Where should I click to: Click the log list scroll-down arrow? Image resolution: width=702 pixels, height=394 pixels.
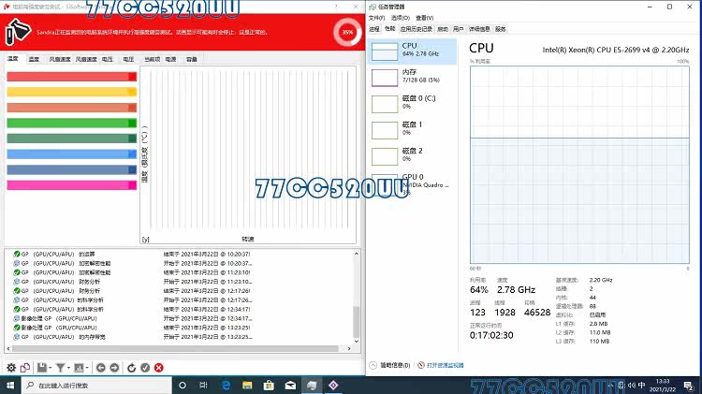pos(357,341)
